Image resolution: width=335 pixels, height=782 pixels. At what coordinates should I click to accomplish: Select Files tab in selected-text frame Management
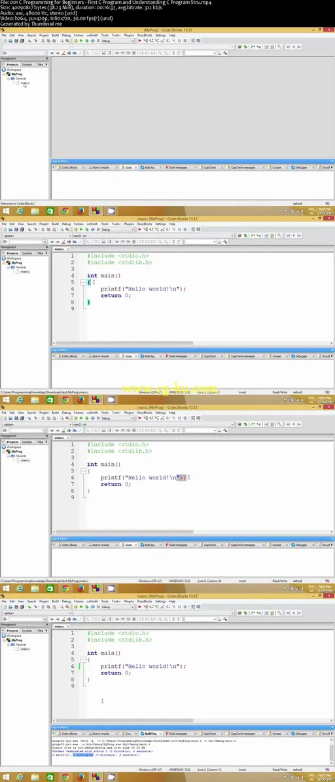coord(41,442)
